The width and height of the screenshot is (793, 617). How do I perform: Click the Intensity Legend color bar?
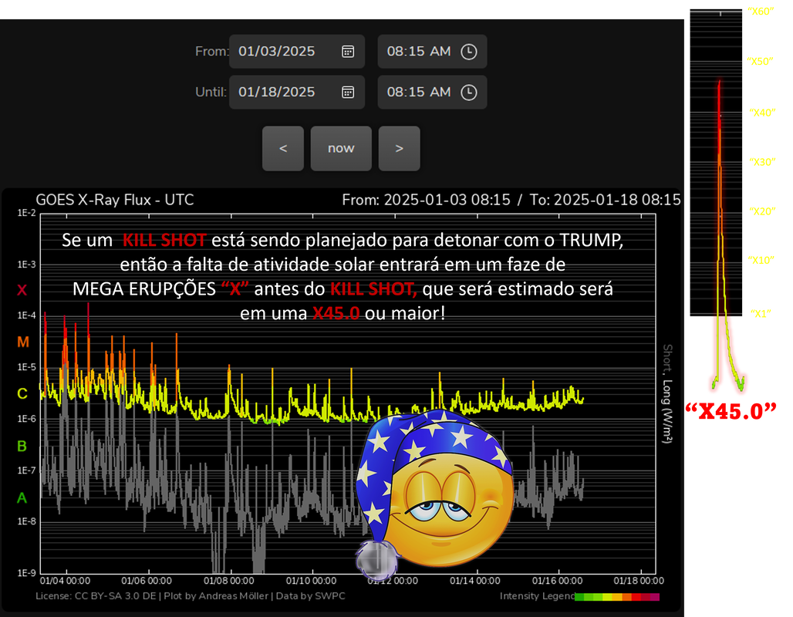[618, 597]
